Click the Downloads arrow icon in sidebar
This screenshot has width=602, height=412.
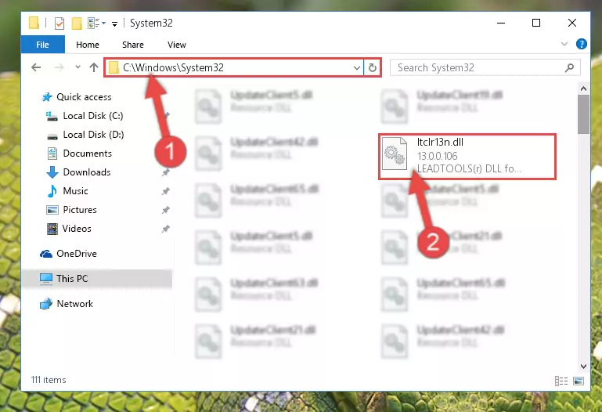tap(52, 172)
